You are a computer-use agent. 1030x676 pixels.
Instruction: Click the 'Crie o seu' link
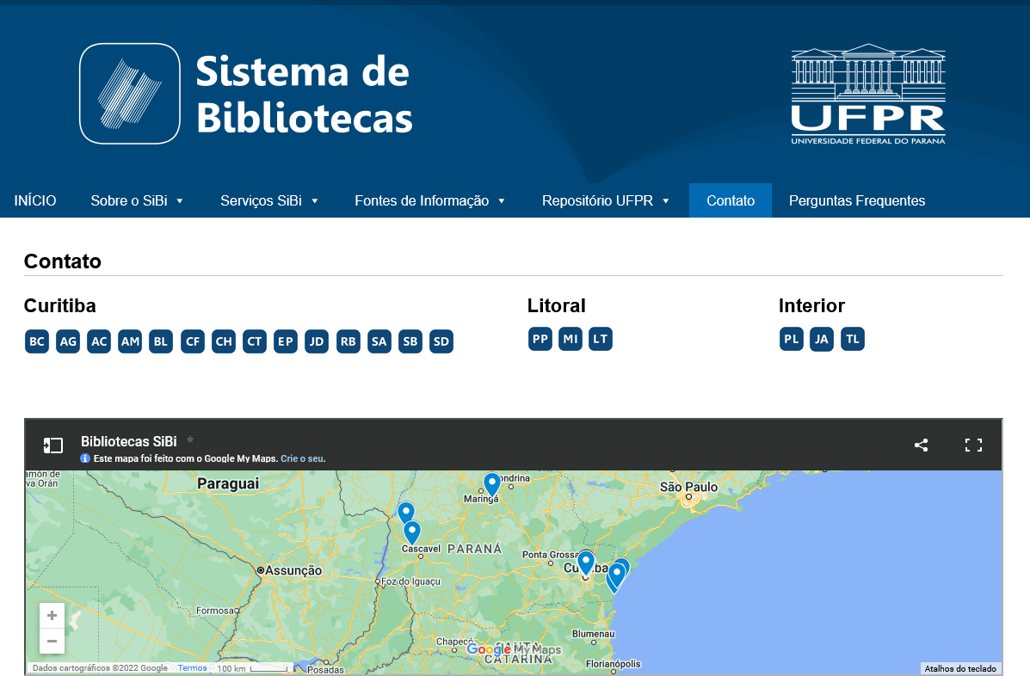pyautogui.click(x=302, y=458)
